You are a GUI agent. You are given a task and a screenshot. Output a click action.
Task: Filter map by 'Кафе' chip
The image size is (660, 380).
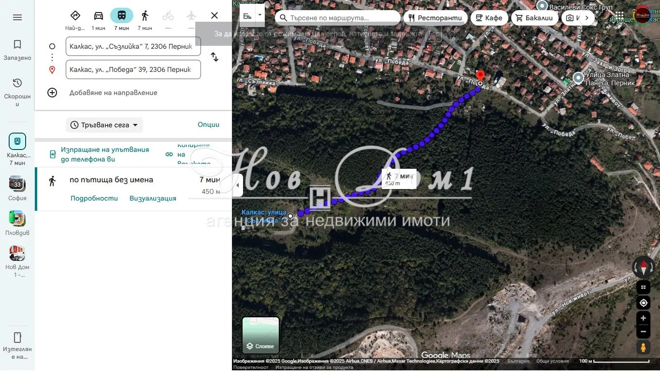coord(488,18)
